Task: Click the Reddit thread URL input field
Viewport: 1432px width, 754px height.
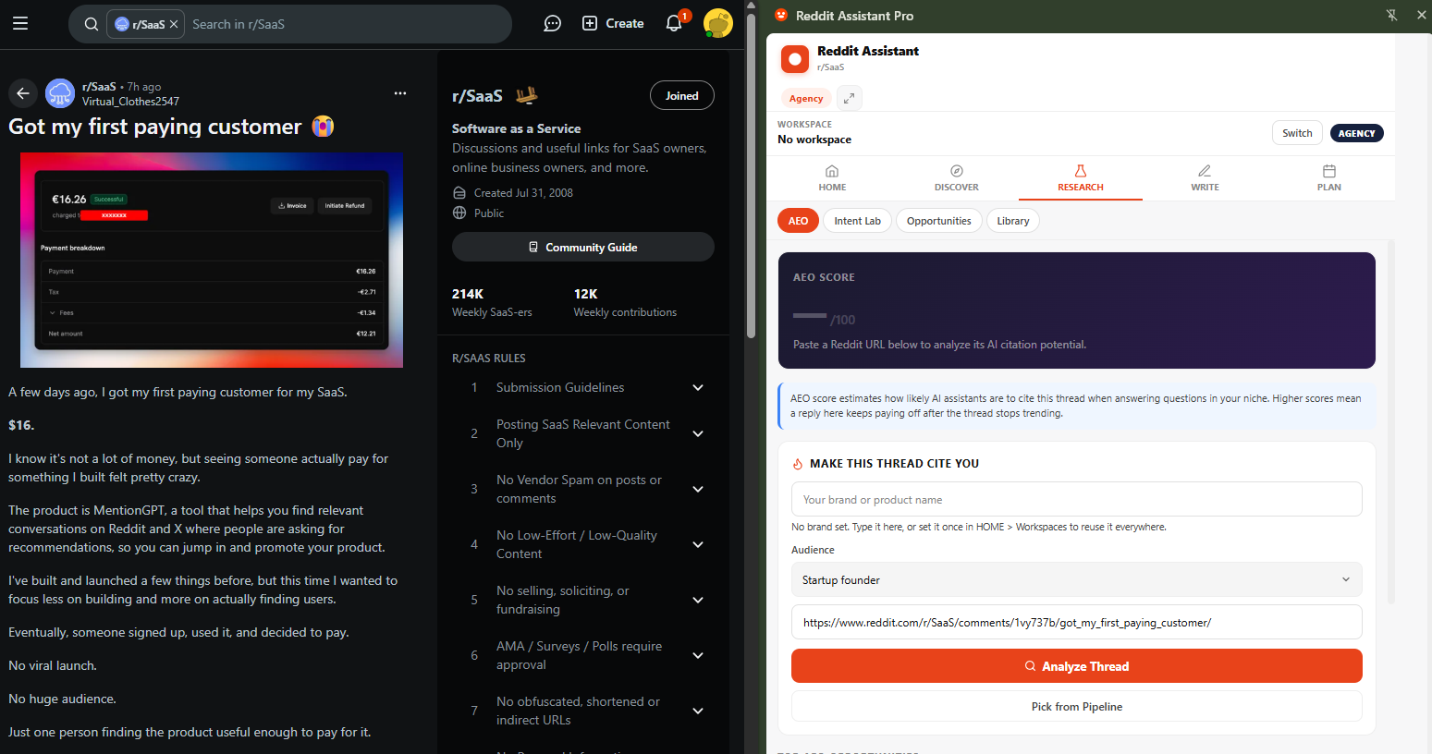Action: pyautogui.click(x=1076, y=622)
